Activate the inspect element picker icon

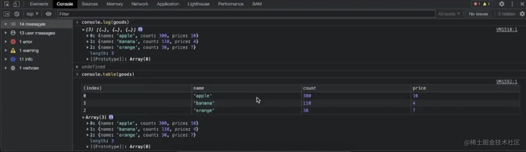[7, 4]
